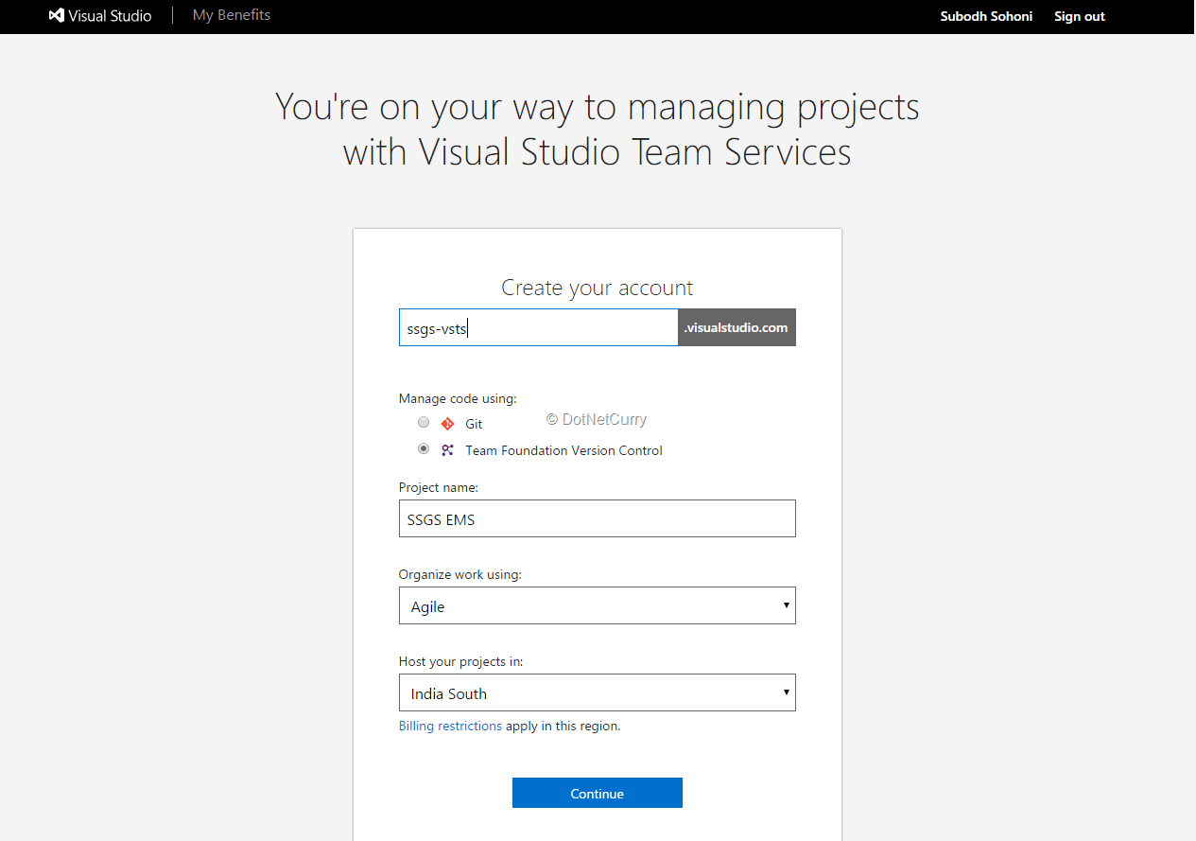Click the blue Continue button
This screenshot has width=1196, height=841.
(x=598, y=793)
